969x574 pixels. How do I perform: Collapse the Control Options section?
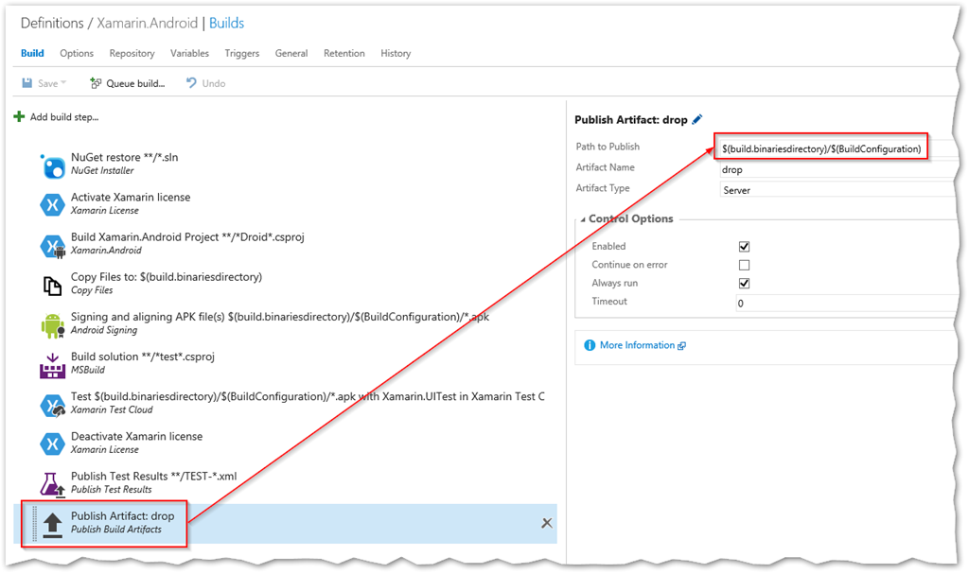pos(582,219)
